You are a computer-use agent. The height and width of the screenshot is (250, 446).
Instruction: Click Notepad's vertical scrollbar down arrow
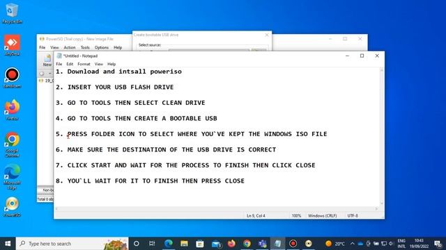(382, 203)
